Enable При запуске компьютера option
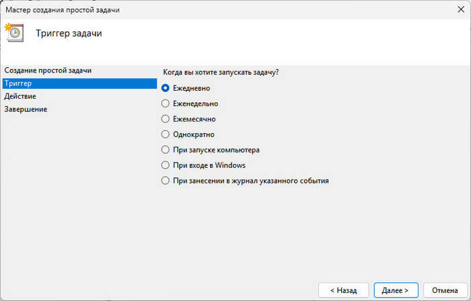 [x=166, y=150]
